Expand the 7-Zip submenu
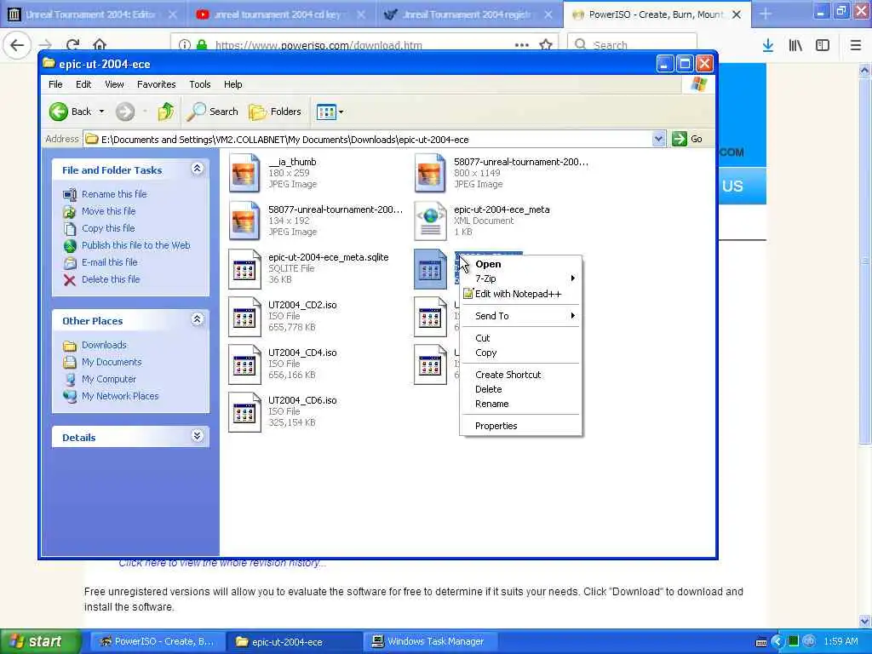 pos(521,278)
